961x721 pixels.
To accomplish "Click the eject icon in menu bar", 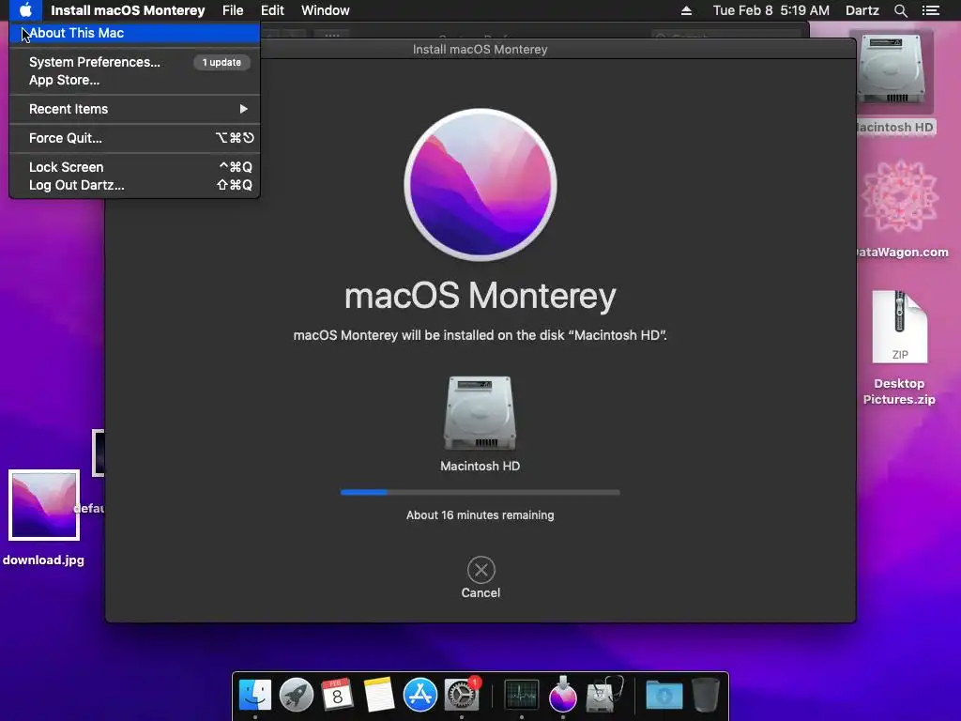I will point(686,10).
